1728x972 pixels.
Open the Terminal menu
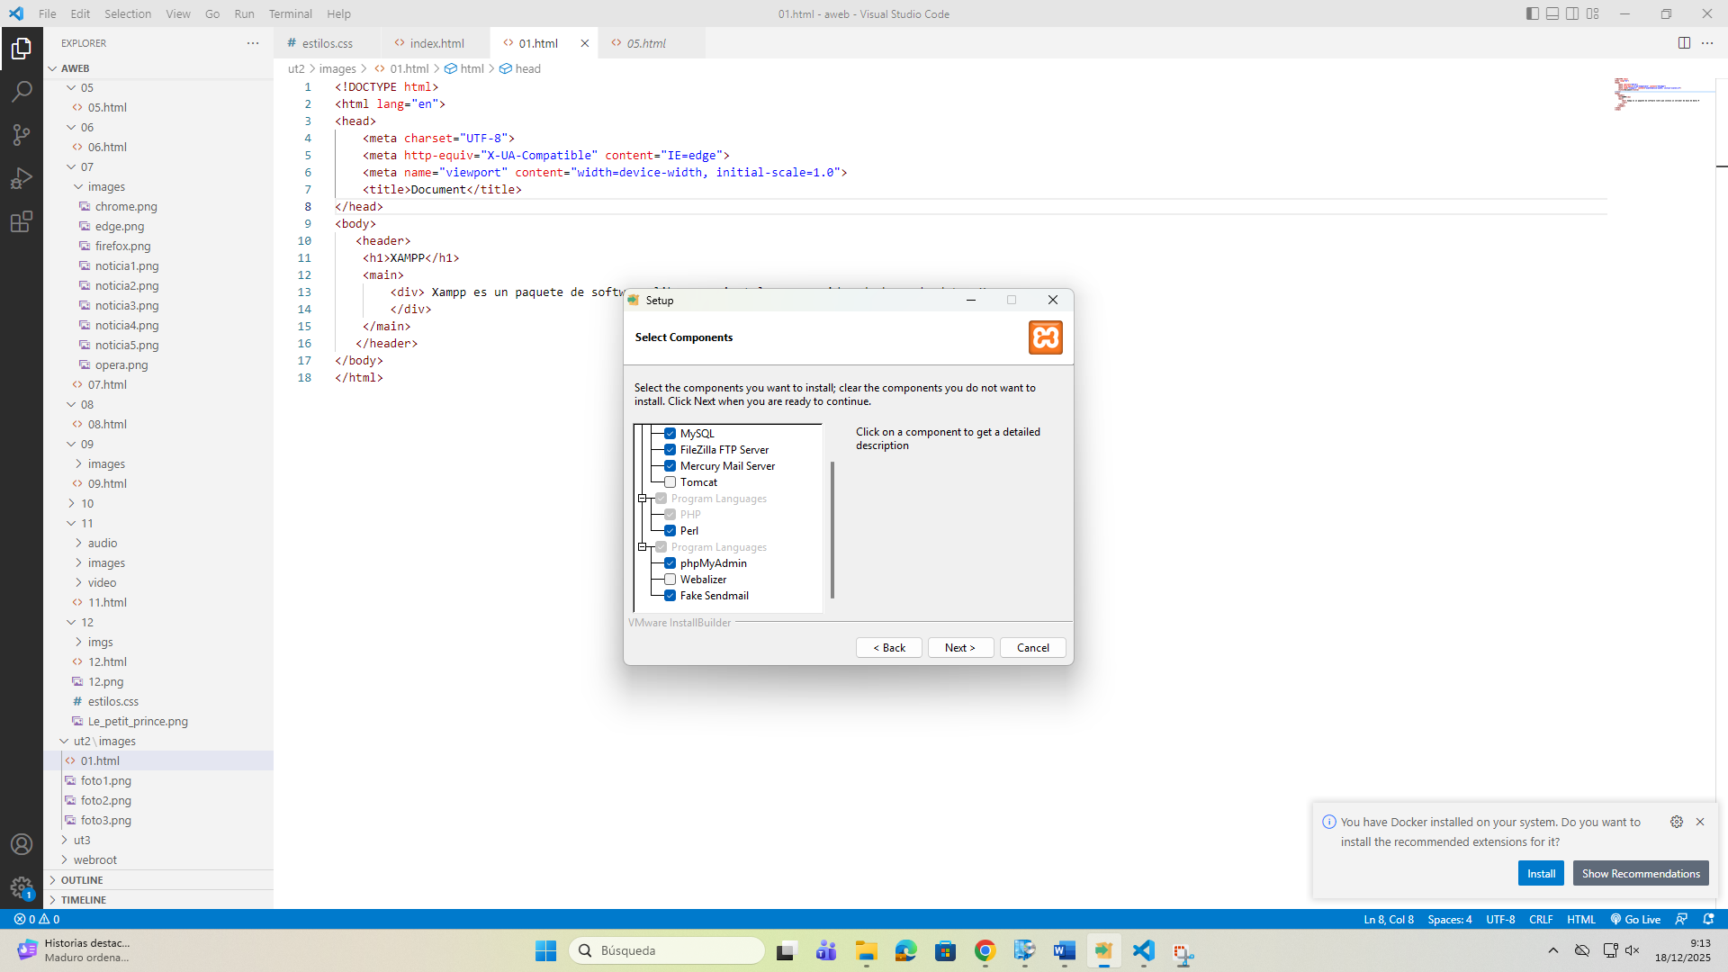coord(290,13)
